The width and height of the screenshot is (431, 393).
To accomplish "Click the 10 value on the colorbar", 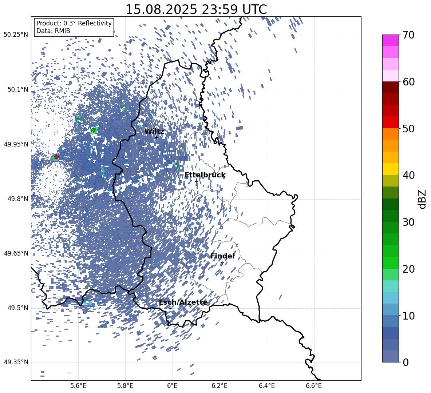I will (408, 316).
